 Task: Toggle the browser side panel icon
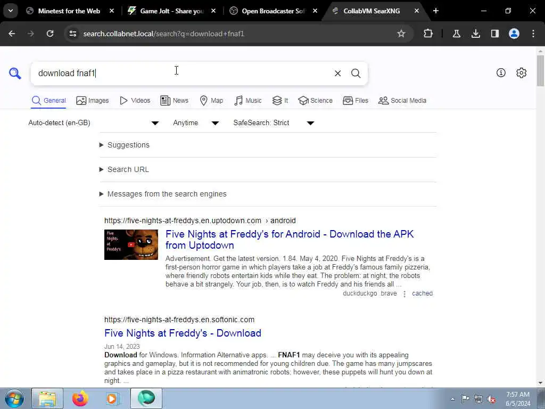click(494, 34)
